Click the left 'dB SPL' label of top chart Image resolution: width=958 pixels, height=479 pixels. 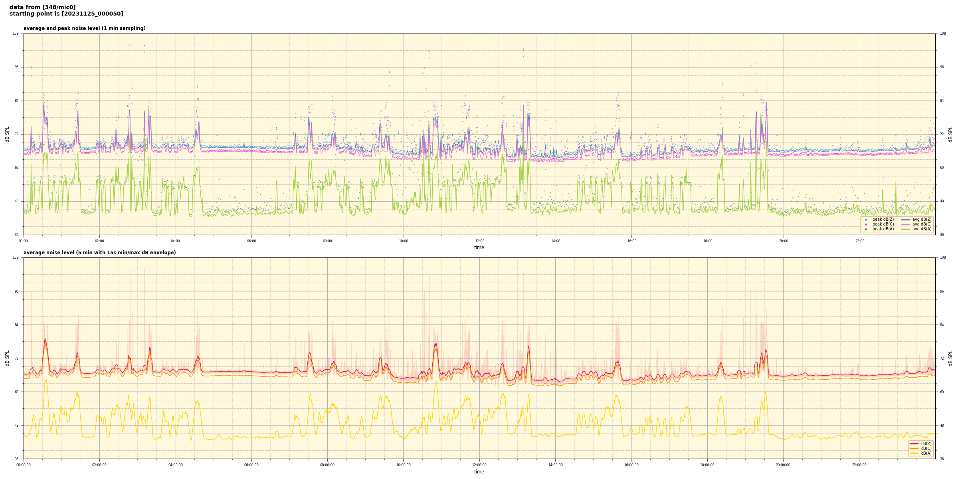pos(7,134)
